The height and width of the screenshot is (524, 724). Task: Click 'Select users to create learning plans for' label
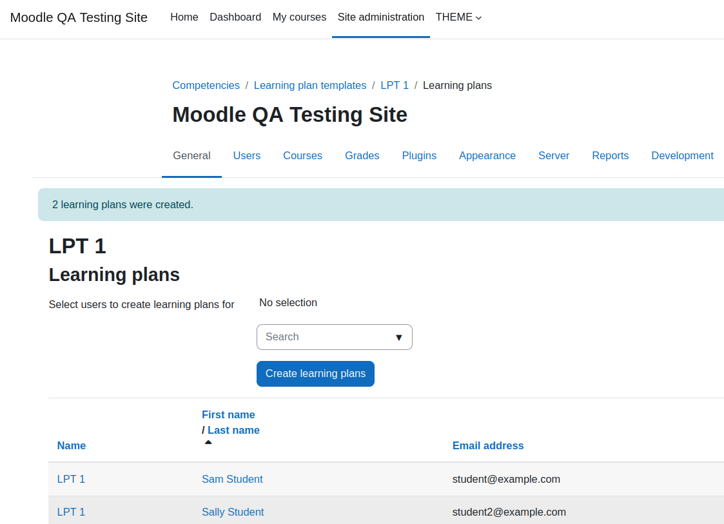pyautogui.click(x=142, y=305)
